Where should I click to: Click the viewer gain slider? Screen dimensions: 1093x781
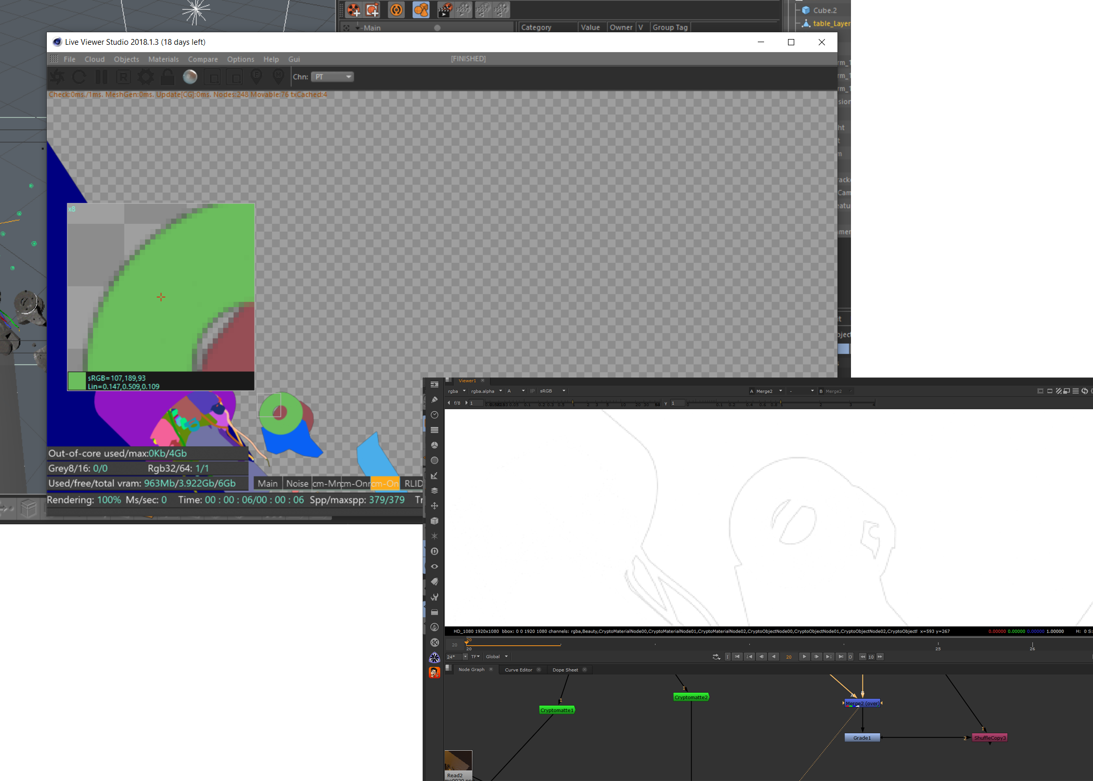pos(573,404)
